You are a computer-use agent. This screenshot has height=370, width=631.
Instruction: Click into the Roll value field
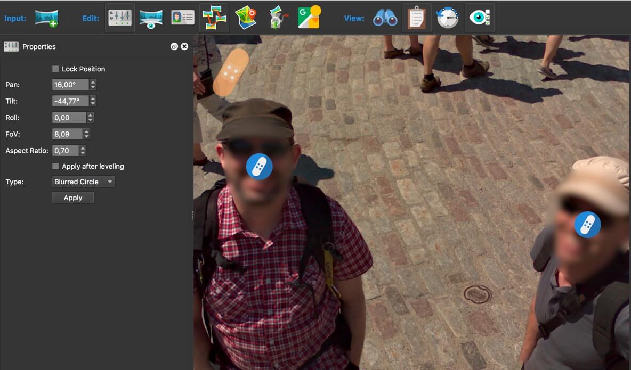pos(69,118)
